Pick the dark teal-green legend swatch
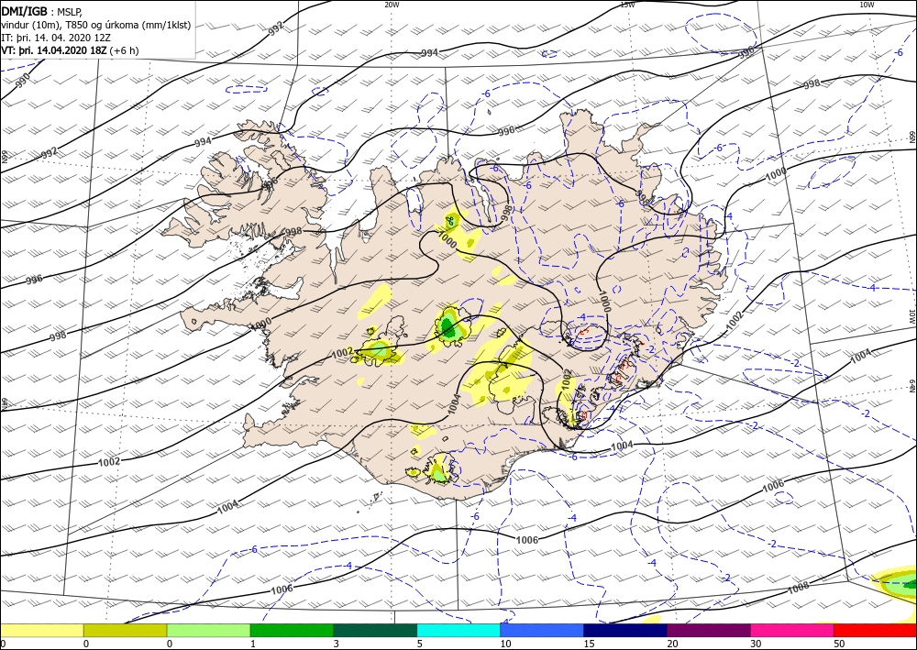This screenshot has width=917, height=650. click(x=375, y=630)
